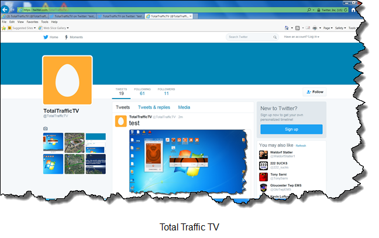Open the feeds dropdown arrow
Image resolution: width=379 pixels, height=238 pixels.
[x=303, y=28]
